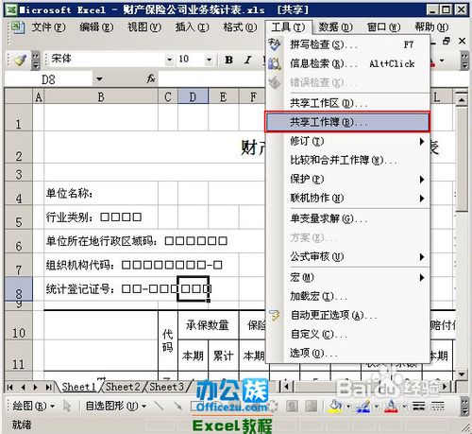This screenshot has height=434, width=472.
Task: Toggle Italic formatting
Action: (248, 60)
